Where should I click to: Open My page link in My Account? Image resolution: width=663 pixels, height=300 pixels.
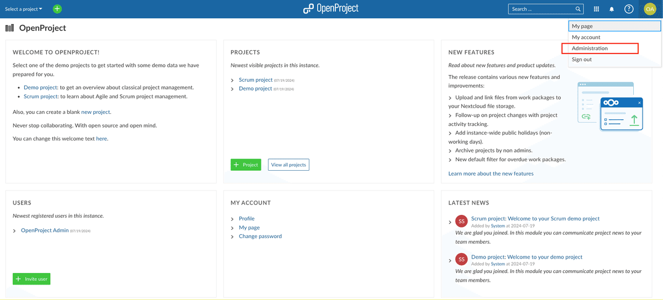pos(249,228)
